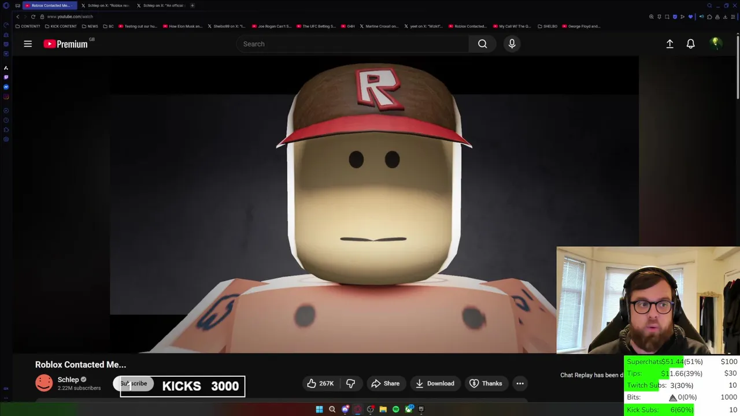Click the 'Roblox Contacted Me...' video title

(80, 365)
